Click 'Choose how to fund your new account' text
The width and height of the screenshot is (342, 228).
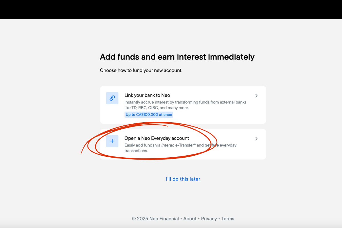(x=141, y=70)
